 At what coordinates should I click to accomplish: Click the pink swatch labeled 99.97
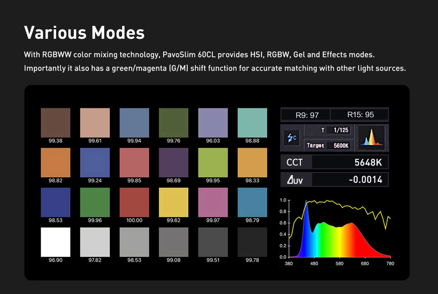[213, 202]
